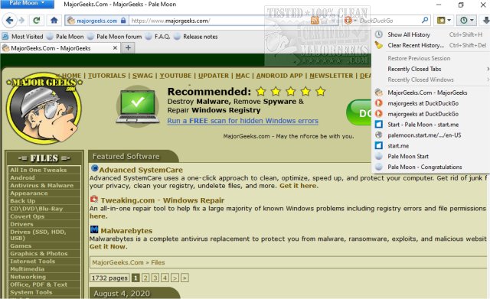Close the MajorGeeks.Com tab

click(x=115, y=47)
